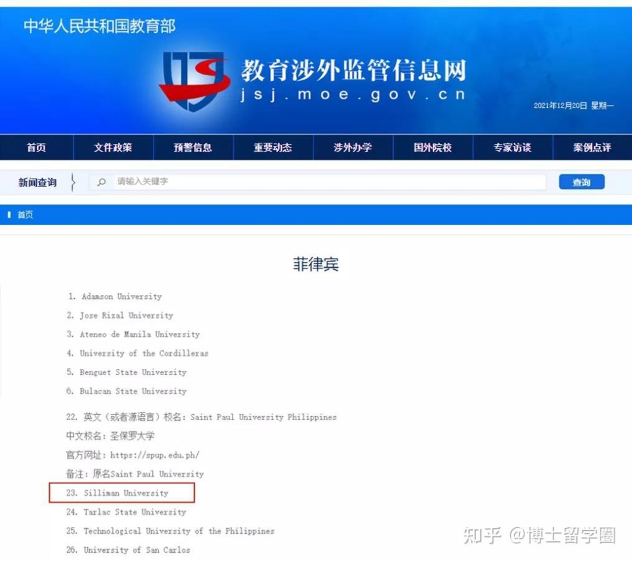This screenshot has height=561, width=632.
Task: Click the 中华人民共和国教育部 header text
Action: [x=99, y=27]
